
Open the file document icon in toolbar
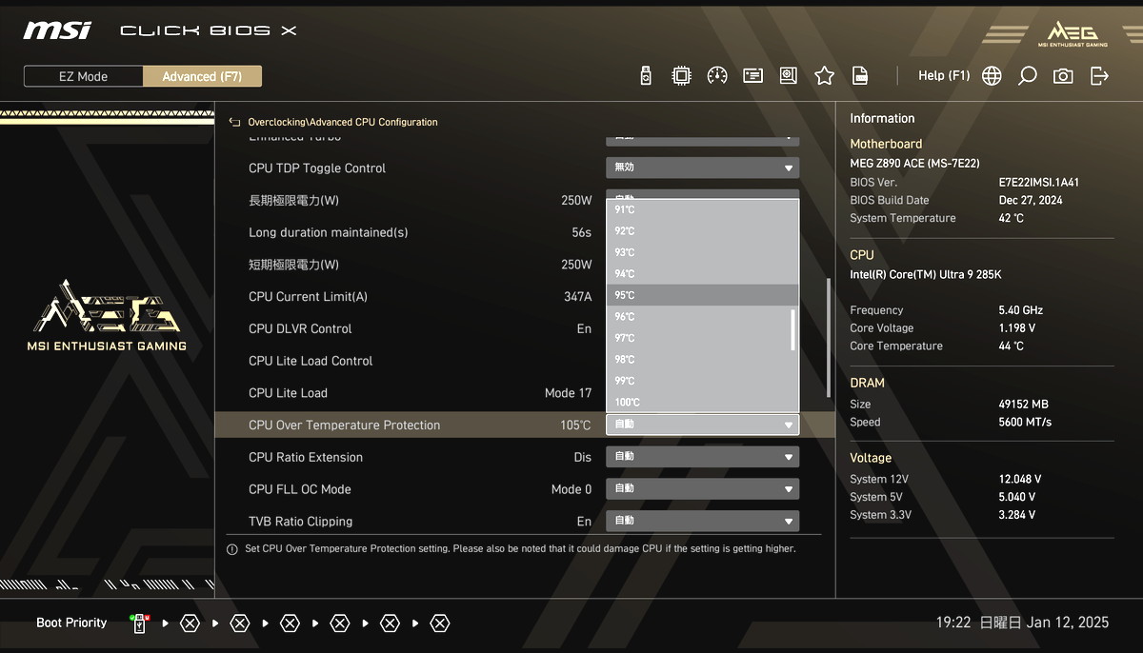pyautogui.click(x=860, y=76)
